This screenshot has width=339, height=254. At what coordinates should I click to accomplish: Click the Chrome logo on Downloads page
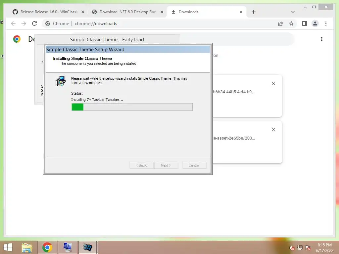pos(17,39)
